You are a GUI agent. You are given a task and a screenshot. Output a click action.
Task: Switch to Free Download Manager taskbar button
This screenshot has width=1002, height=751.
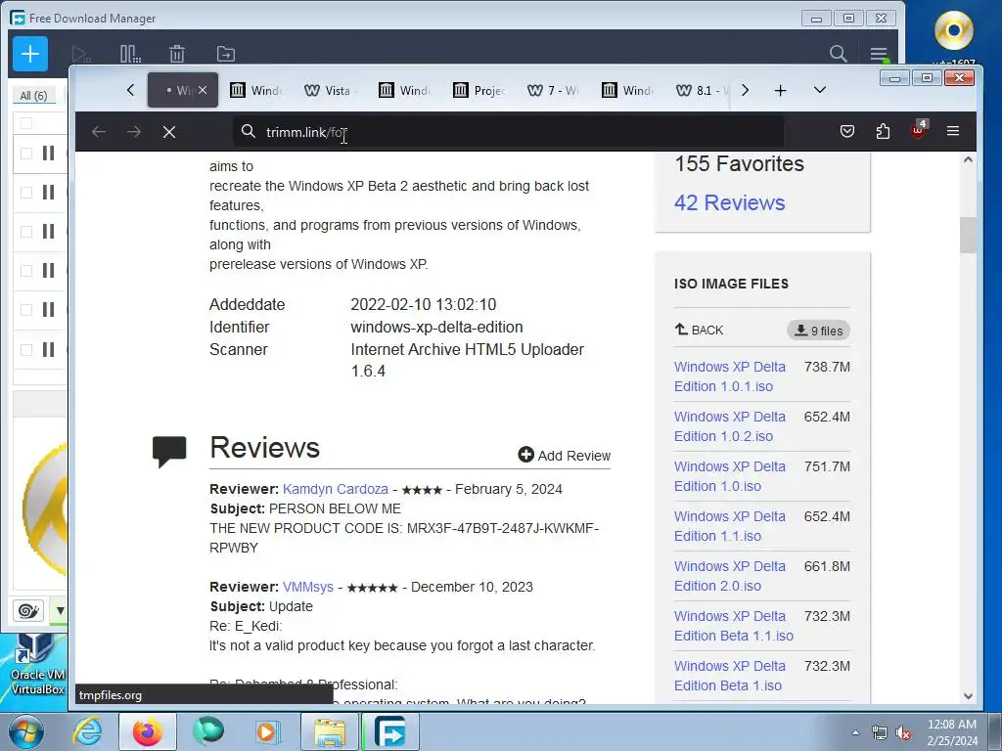pos(390,731)
